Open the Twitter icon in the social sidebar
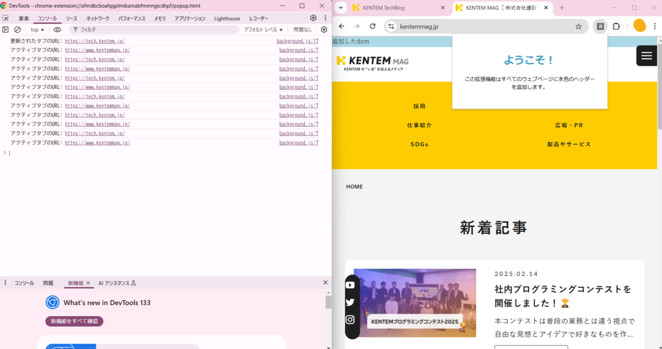 click(350, 302)
